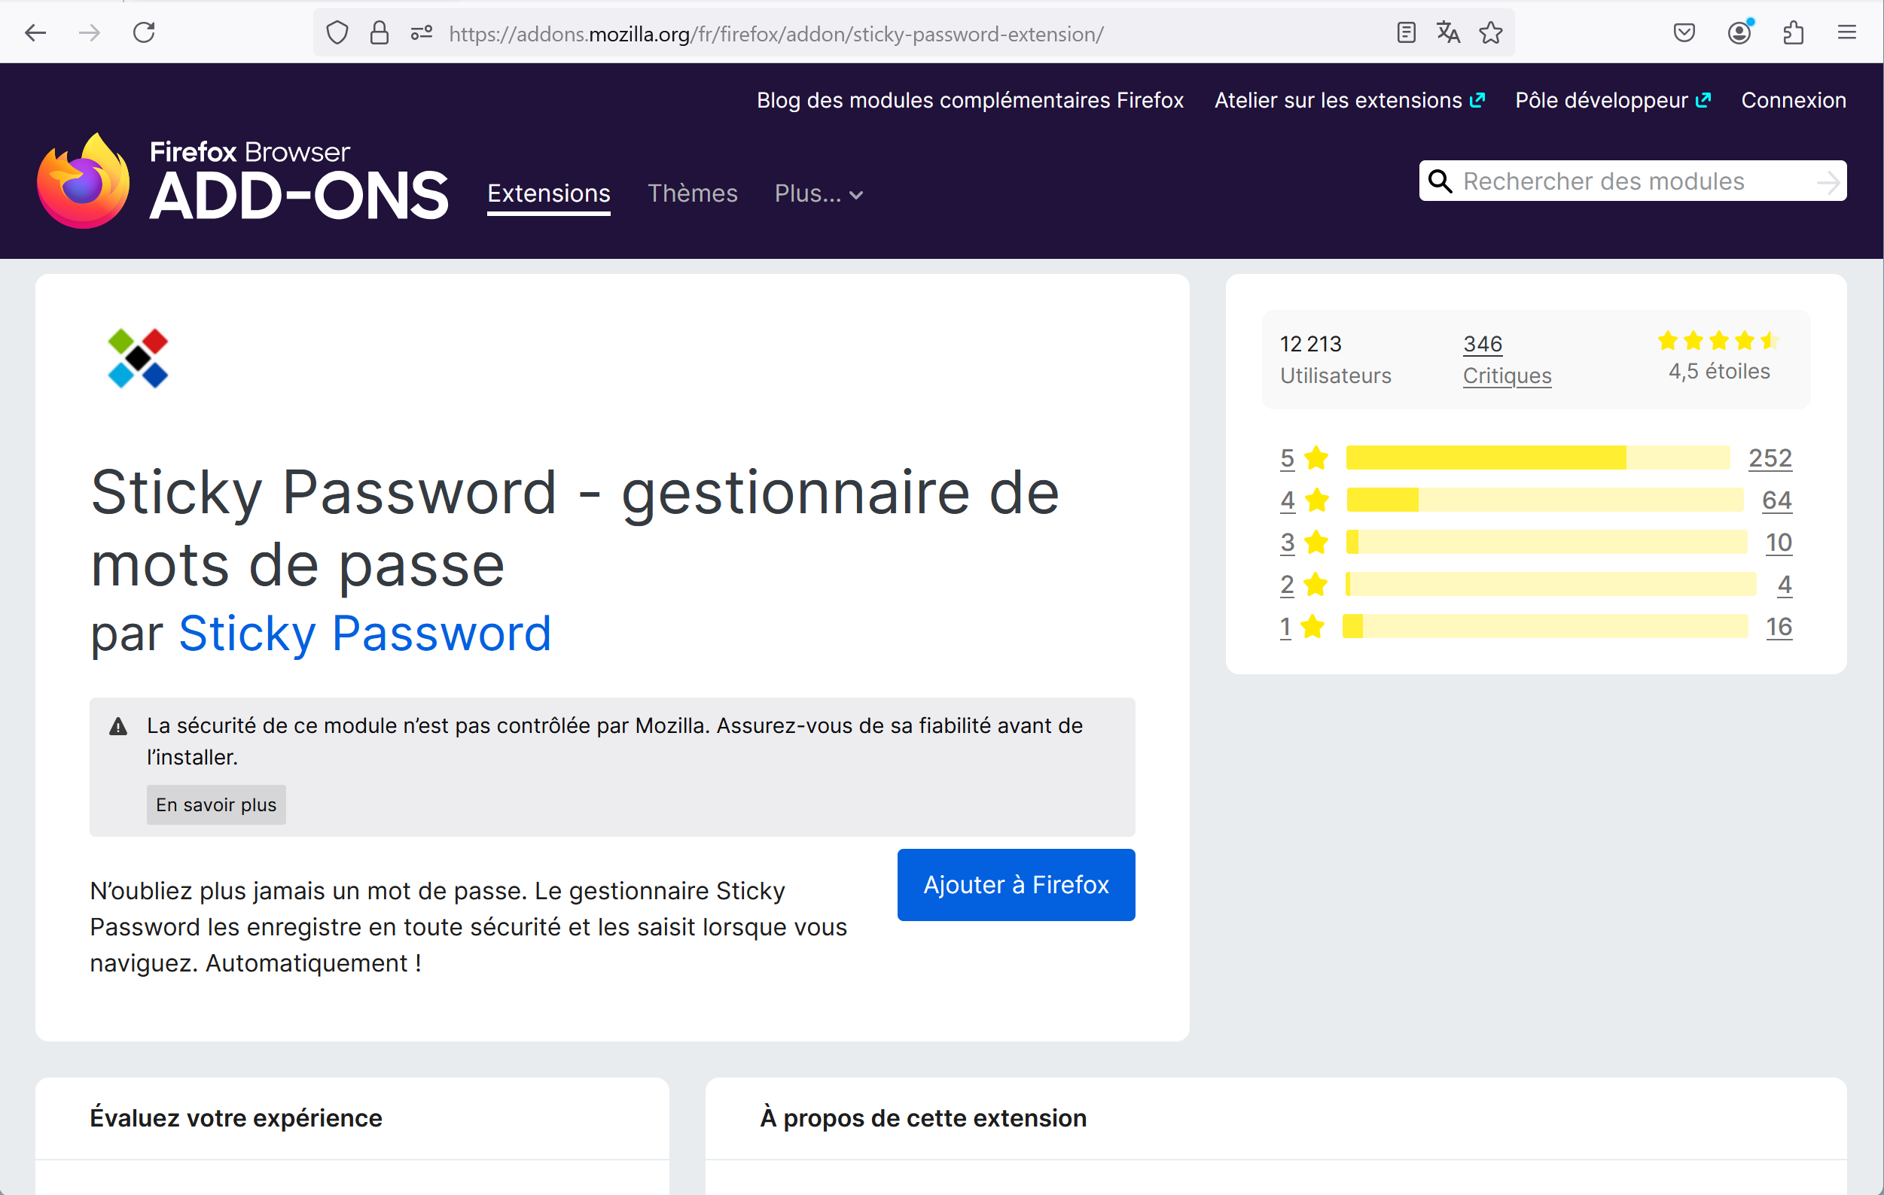Image resolution: width=1884 pixels, height=1195 pixels.
Task: Open the 10 three-star reviews count
Action: point(1779,542)
